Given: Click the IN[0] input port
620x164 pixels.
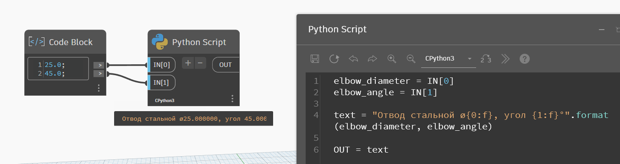Looking at the screenshot, I should click(162, 65).
